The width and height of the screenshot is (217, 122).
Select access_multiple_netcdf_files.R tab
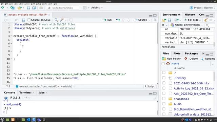click(28, 15)
